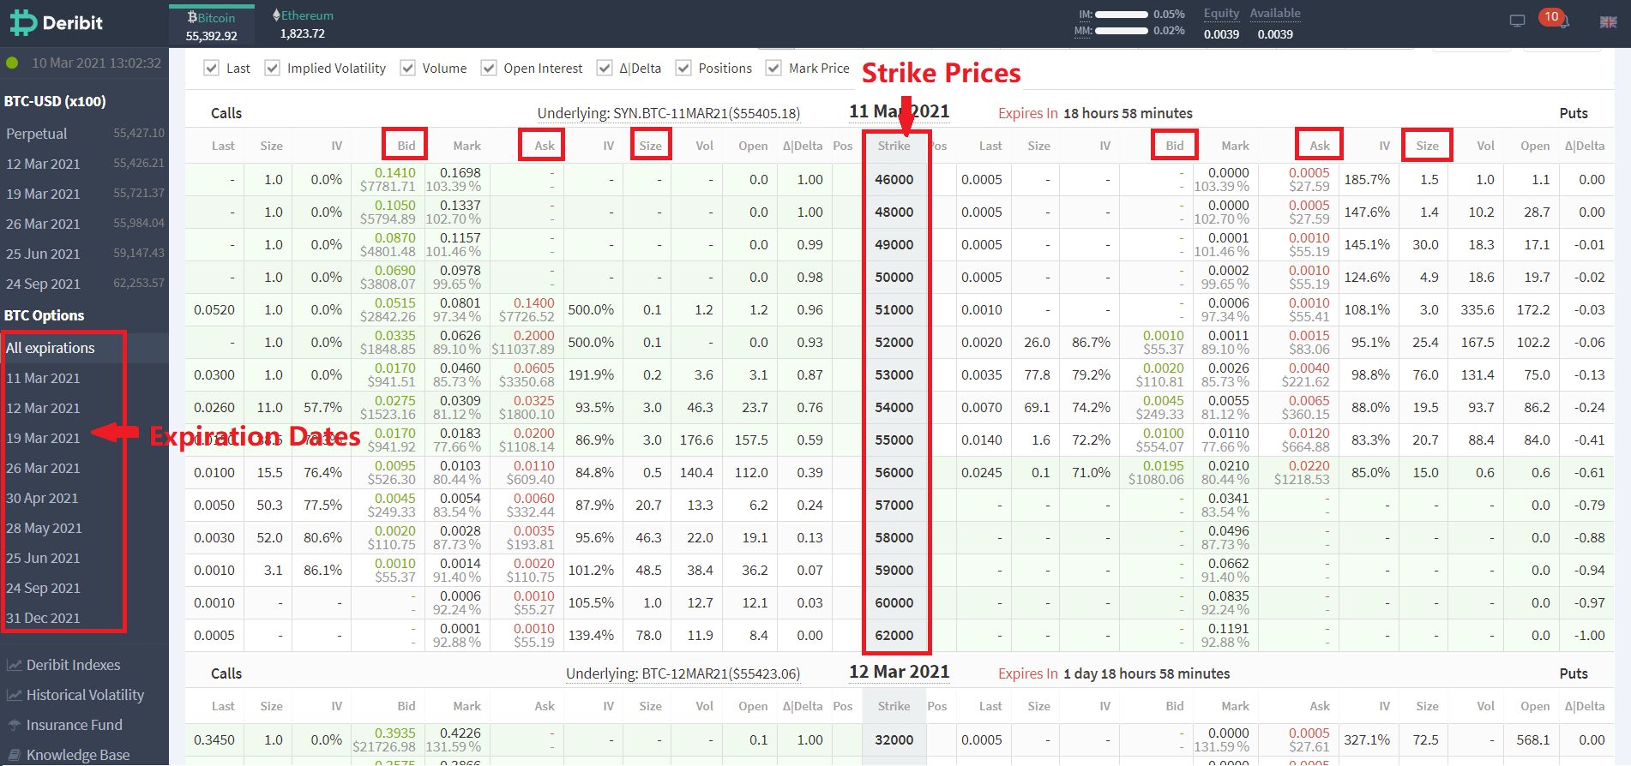This screenshot has width=1631, height=766.
Task: Click the 54000 strike cell
Action: point(894,408)
